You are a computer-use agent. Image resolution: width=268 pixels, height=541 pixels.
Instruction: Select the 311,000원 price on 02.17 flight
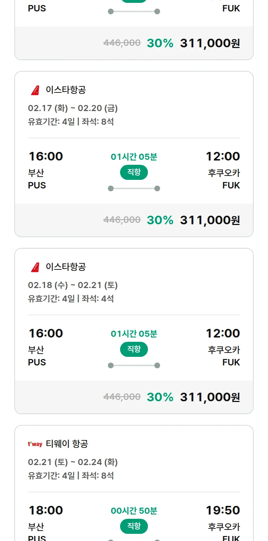coord(210,220)
